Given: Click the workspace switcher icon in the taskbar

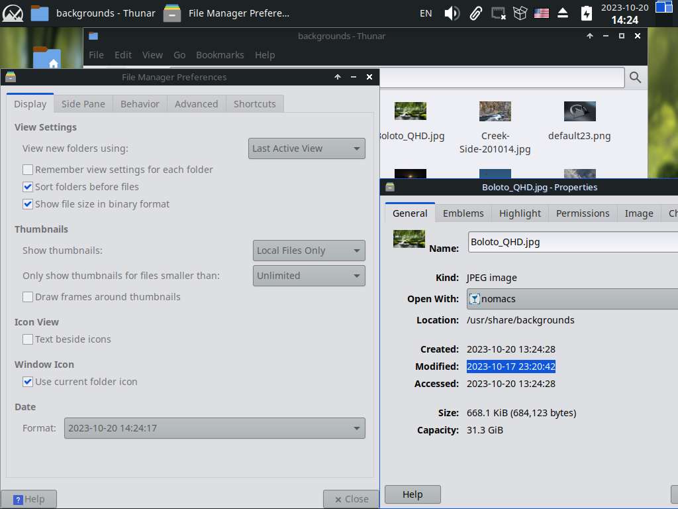Looking at the screenshot, I should coord(663,7).
